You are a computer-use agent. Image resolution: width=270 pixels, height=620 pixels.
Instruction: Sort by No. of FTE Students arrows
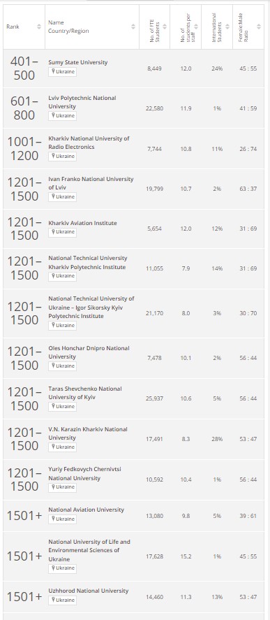click(165, 27)
